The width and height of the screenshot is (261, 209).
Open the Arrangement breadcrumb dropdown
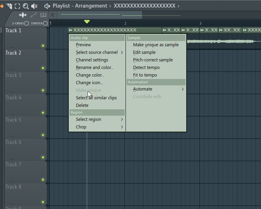point(91,6)
